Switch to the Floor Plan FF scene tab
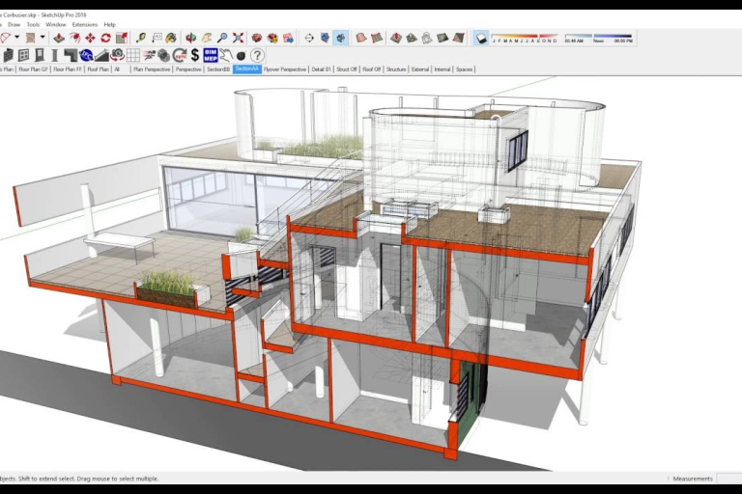The width and height of the screenshot is (742, 494). tap(68, 69)
